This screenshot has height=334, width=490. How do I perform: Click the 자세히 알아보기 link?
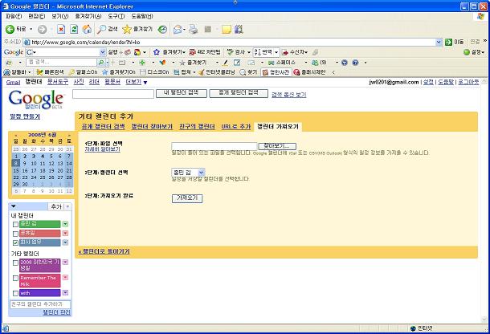[102, 149]
